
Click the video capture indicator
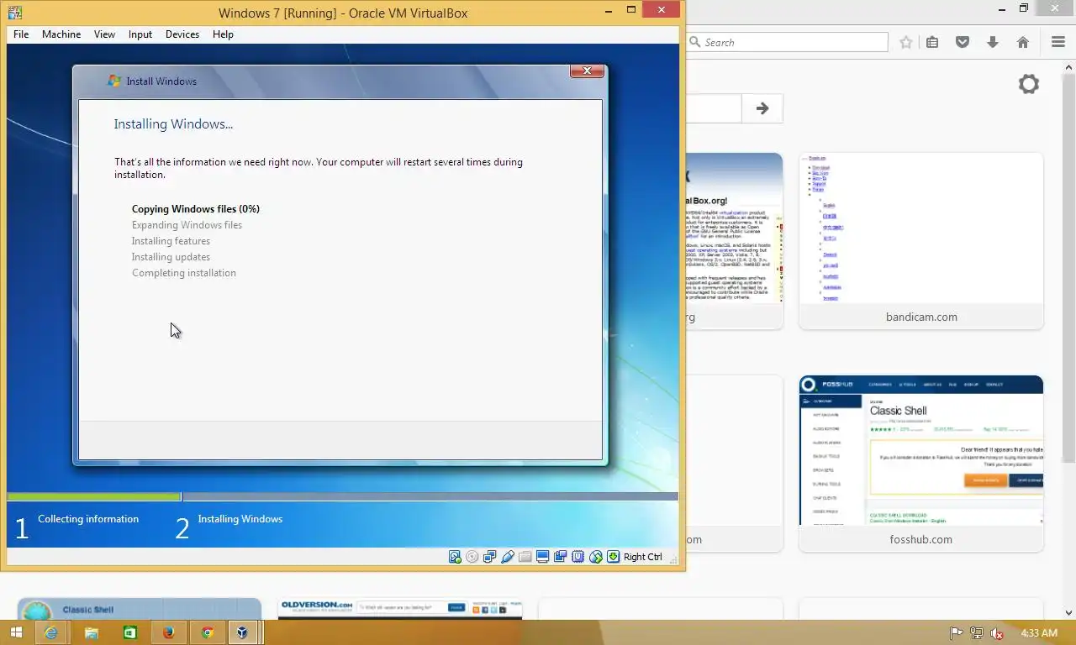coord(561,557)
